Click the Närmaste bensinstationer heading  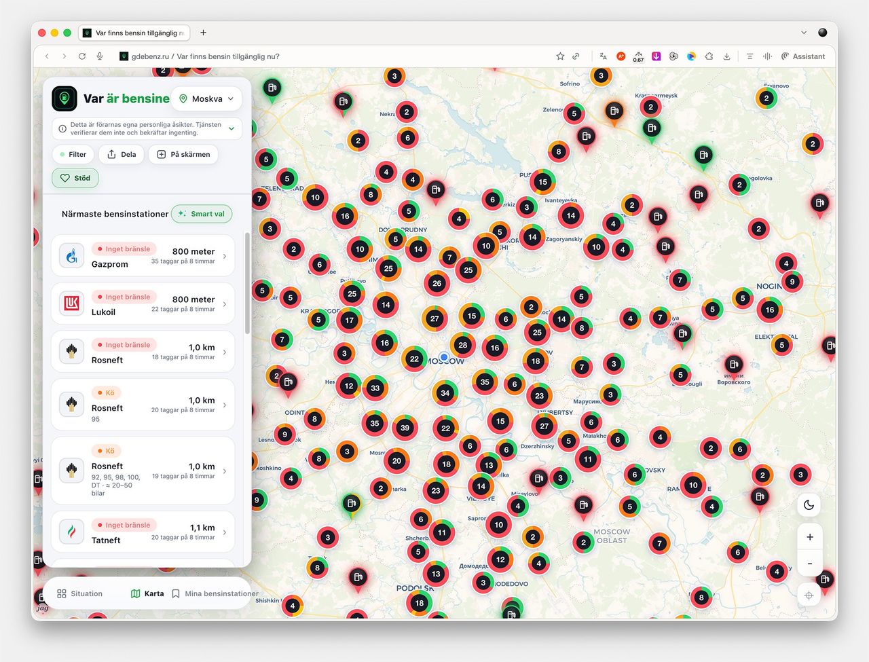click(115, 214)
